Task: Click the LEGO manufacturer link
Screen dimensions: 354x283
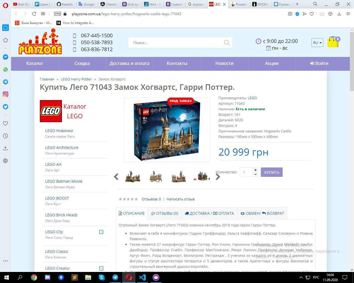Action: pyautogui.click(x=252, y=98)
